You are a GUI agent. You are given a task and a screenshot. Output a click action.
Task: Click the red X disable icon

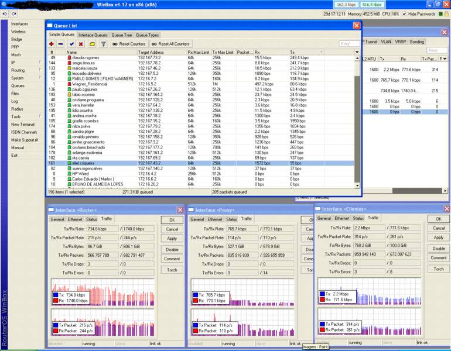[81, 44]
